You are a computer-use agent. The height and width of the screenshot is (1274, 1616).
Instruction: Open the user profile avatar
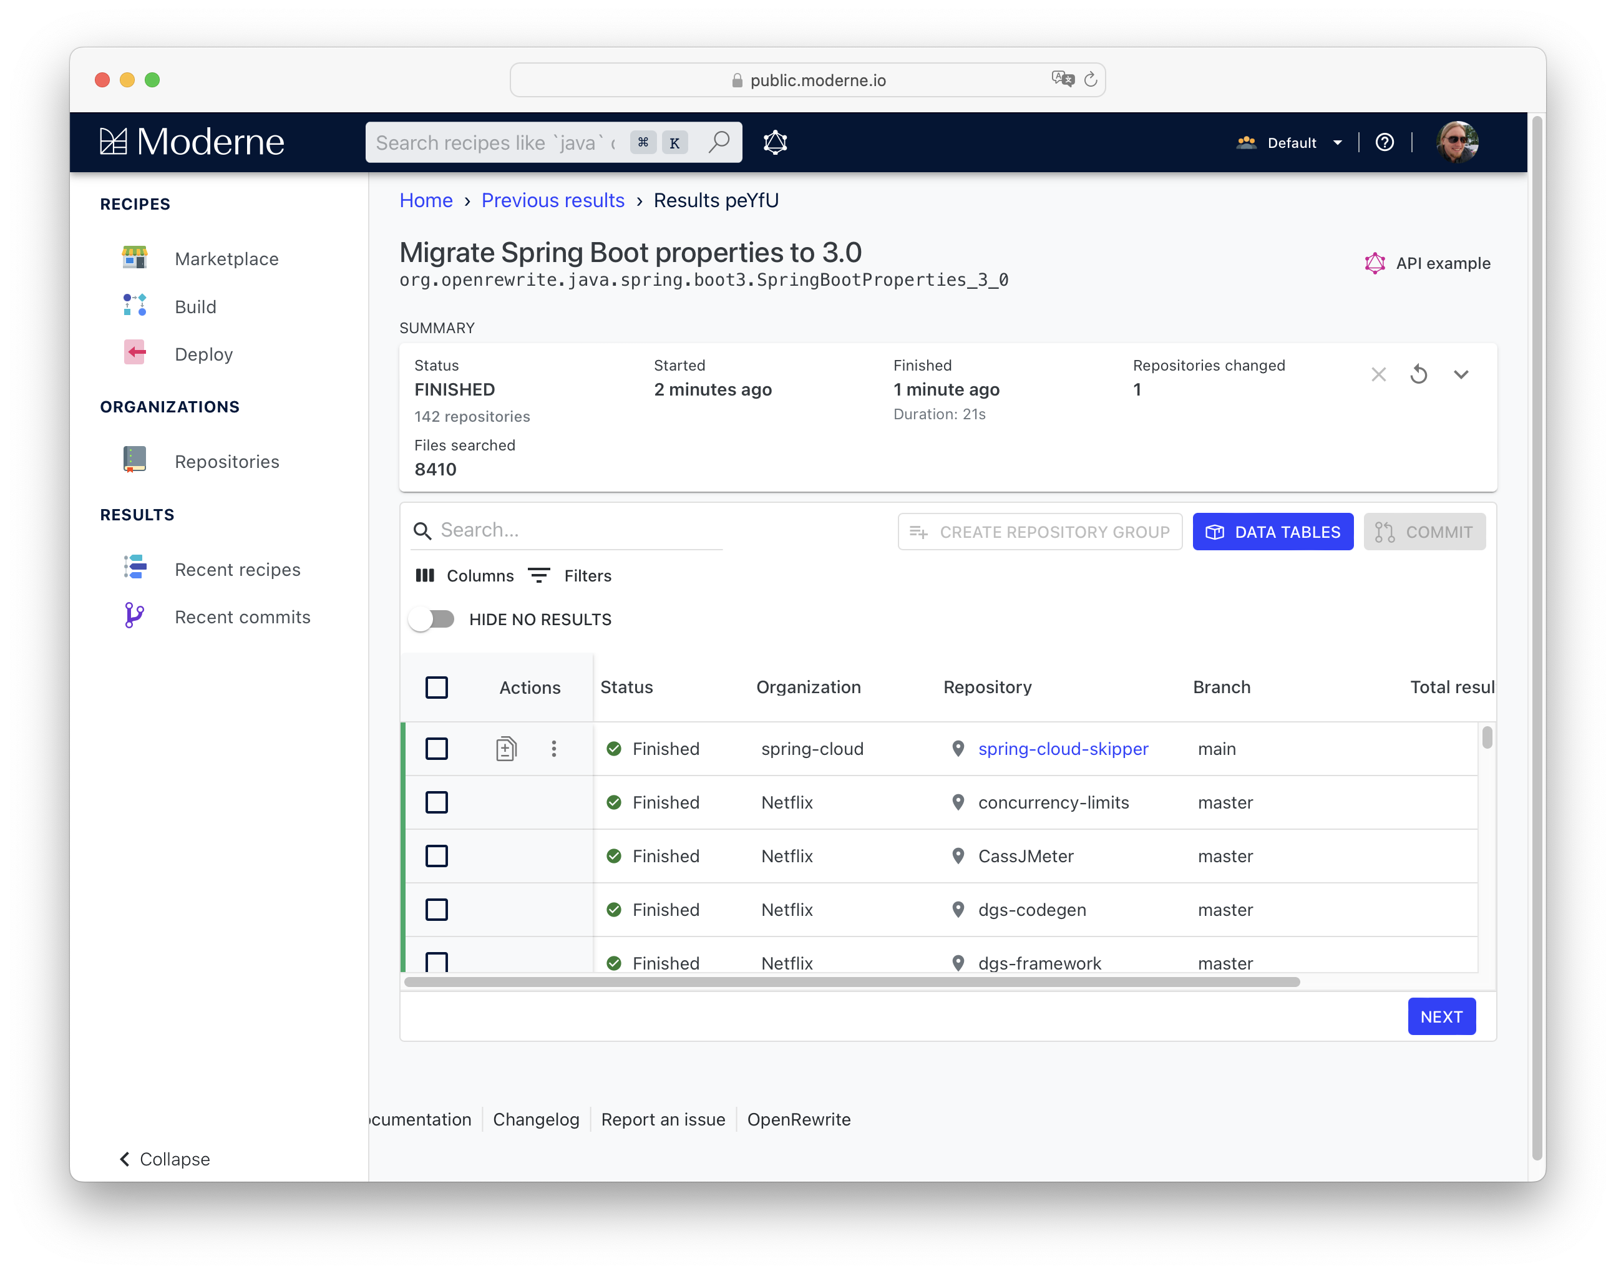[x=1456, y=142]
